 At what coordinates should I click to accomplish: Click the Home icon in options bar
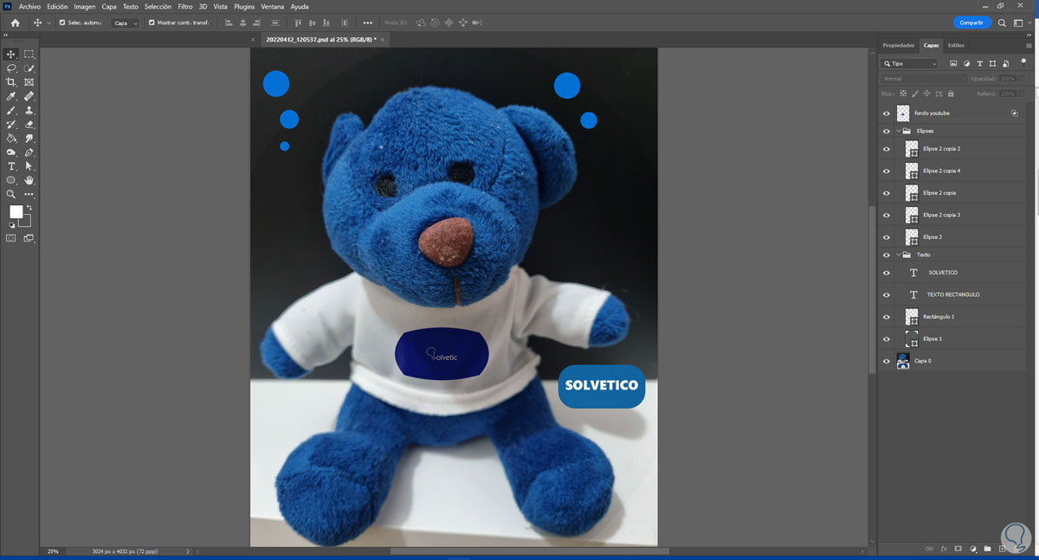coord(15,23)
